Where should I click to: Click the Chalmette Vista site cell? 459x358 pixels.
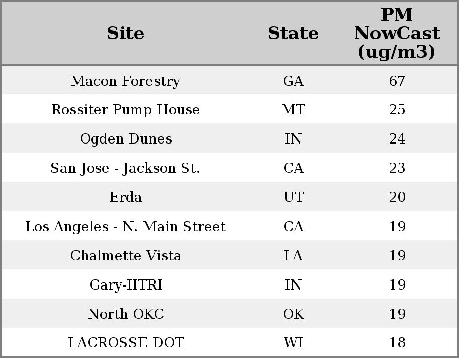(x=126, y=256)
